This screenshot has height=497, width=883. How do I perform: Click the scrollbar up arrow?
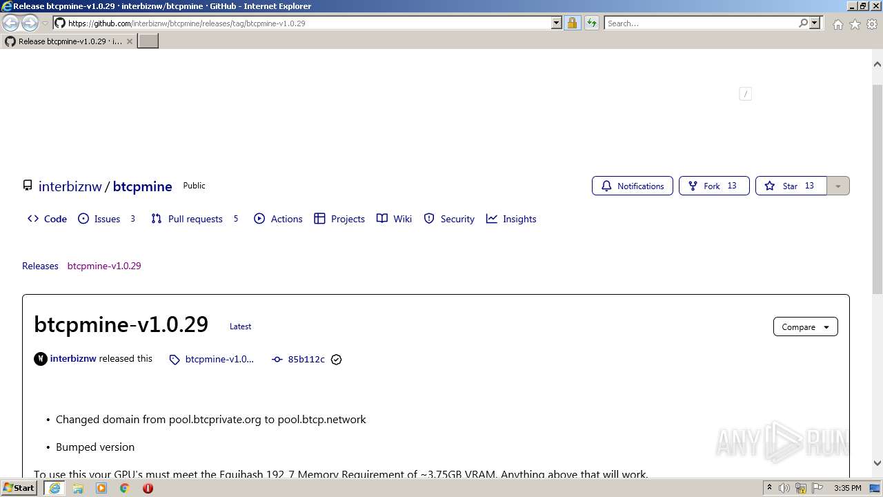point(877,64)
